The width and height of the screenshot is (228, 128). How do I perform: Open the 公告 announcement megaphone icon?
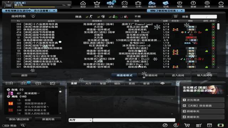pos(111,4)
